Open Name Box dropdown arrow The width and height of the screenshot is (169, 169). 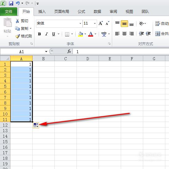[46, 52]
